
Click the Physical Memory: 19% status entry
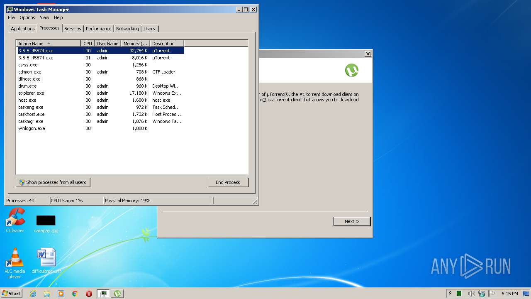(x=158, y=201)
